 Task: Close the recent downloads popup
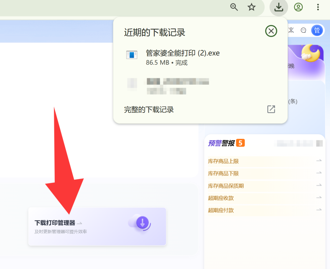pyautogui.click(x=271, y=31)
